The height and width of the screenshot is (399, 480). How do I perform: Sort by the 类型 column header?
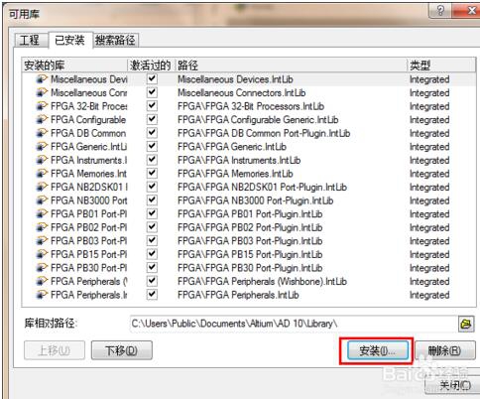point(441,66)
